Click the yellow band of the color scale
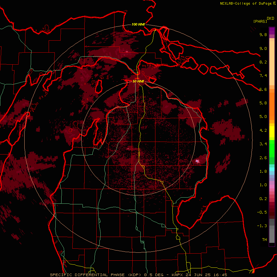 pos(272,132)
